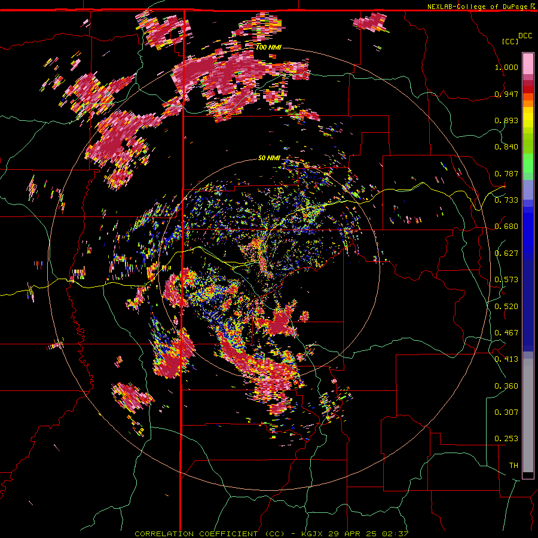Screen dimensions: 538x538
Task: Click the 0.467 legend value
Action: pyautogui.click(x=506, y=333)
